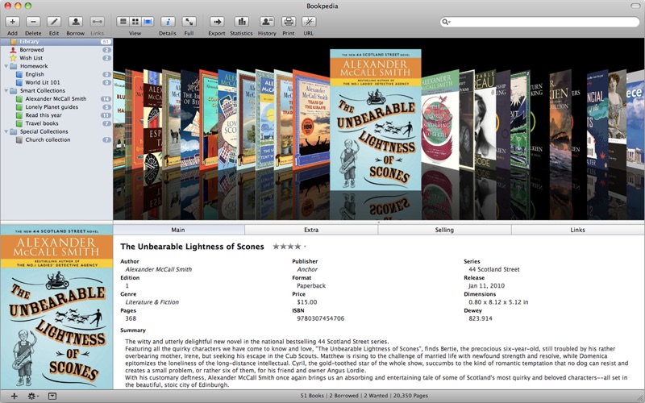
Task: Open the borrowing History
Action: click(267, 22)
